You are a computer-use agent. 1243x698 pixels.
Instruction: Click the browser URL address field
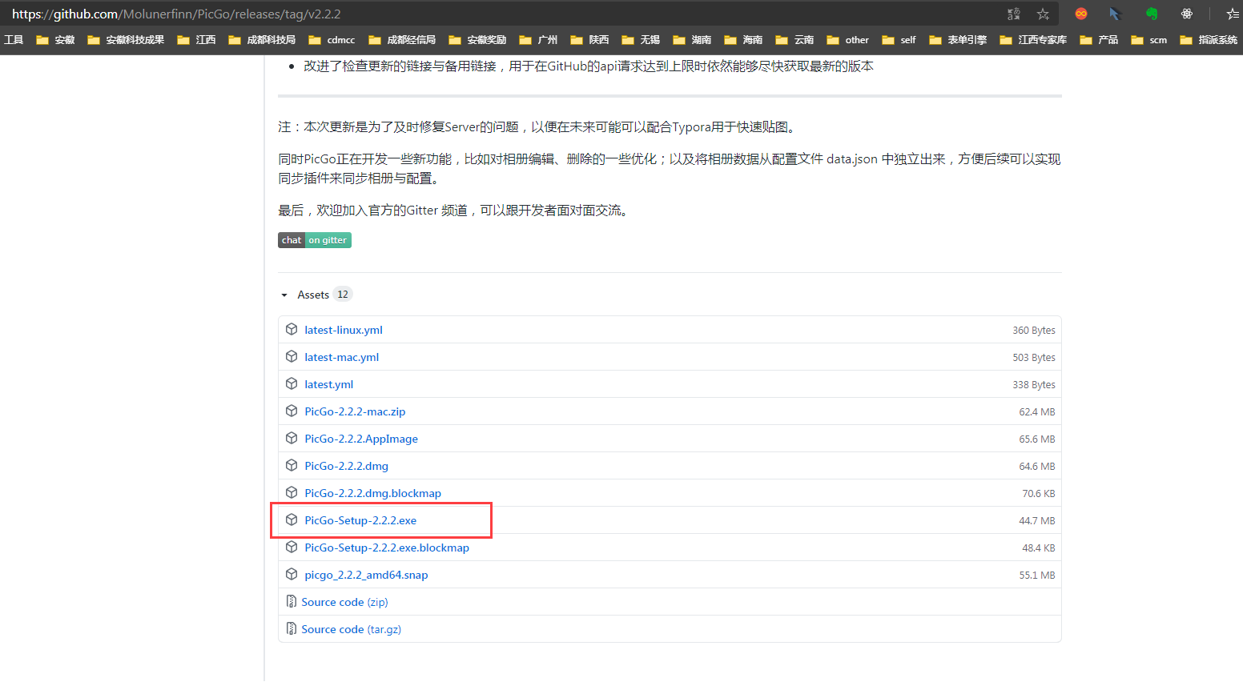coord(481,14)
